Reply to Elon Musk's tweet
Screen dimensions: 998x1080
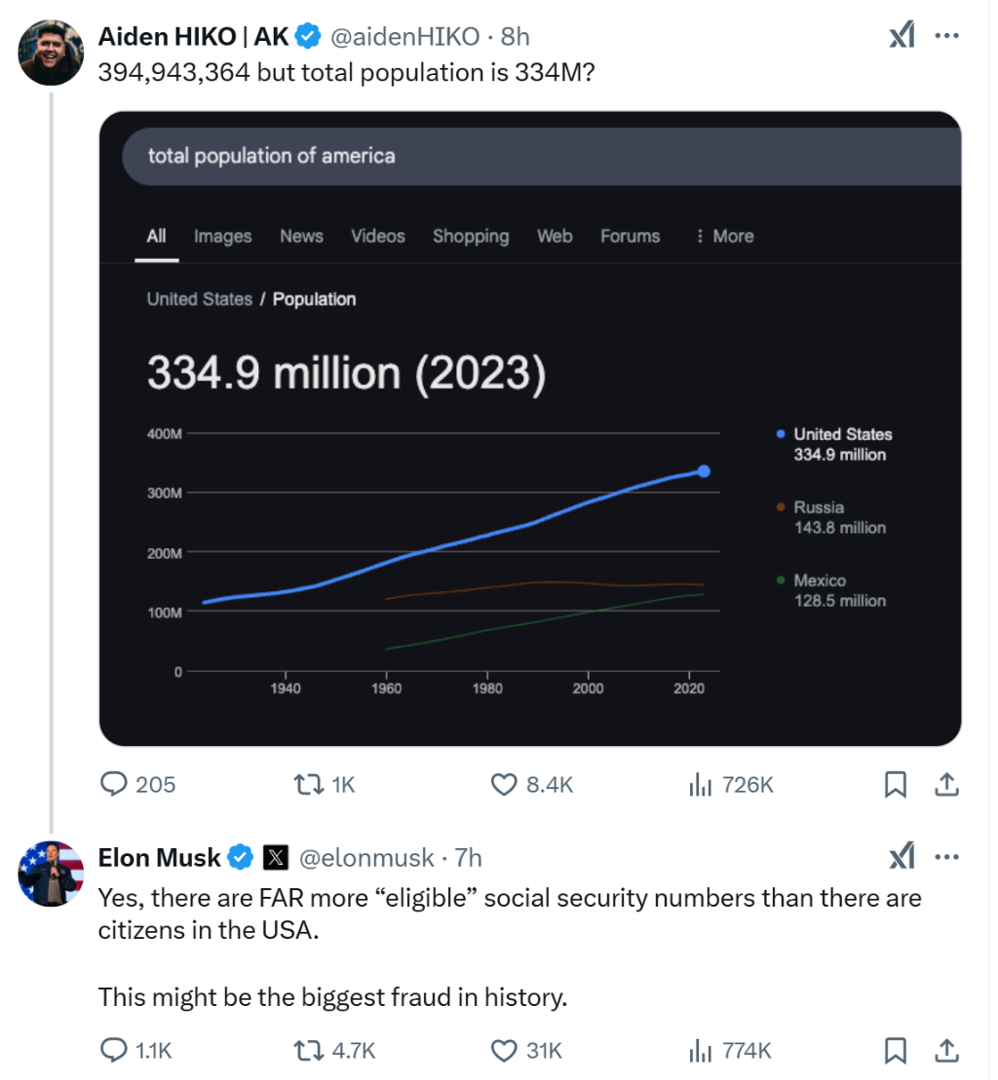[115, 1051]
